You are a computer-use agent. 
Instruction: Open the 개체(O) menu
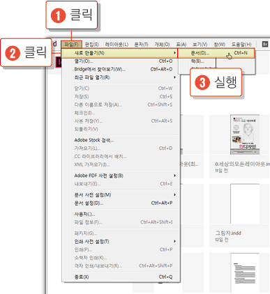pyautogui.click(x=162, y=44)
